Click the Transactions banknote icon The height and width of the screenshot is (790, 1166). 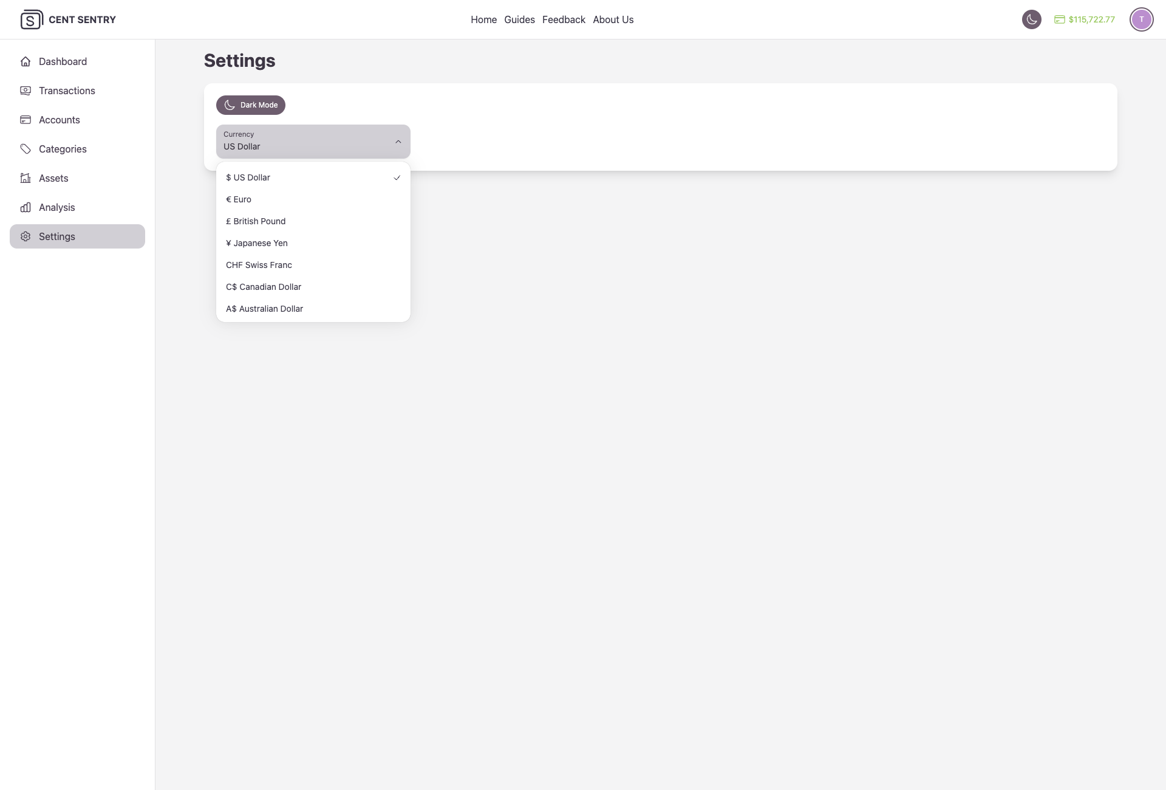tap(26, 91)
